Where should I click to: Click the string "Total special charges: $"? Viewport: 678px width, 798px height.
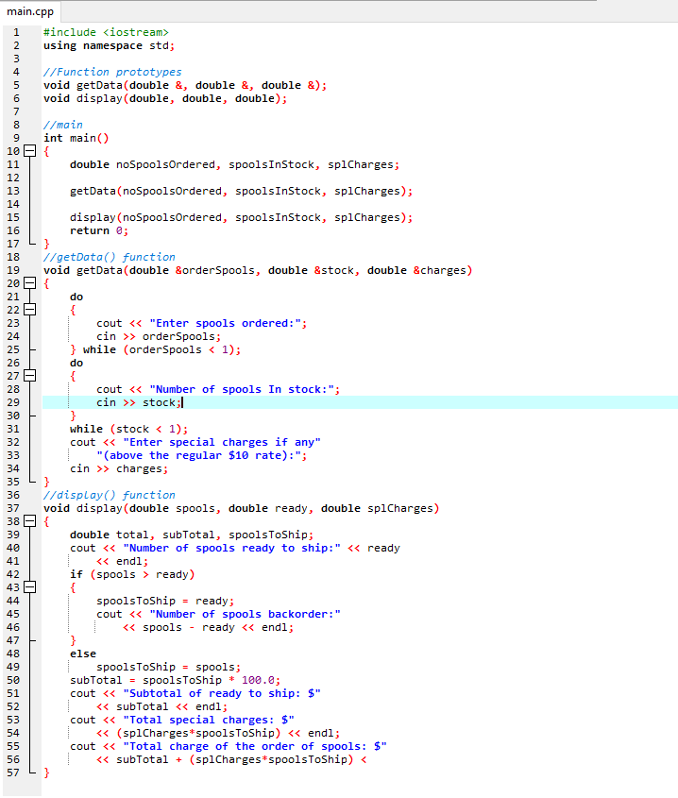click(209, 721)
